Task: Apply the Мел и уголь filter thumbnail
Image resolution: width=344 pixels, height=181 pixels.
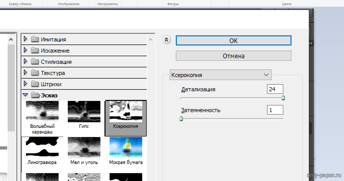Action: [84, 147]
